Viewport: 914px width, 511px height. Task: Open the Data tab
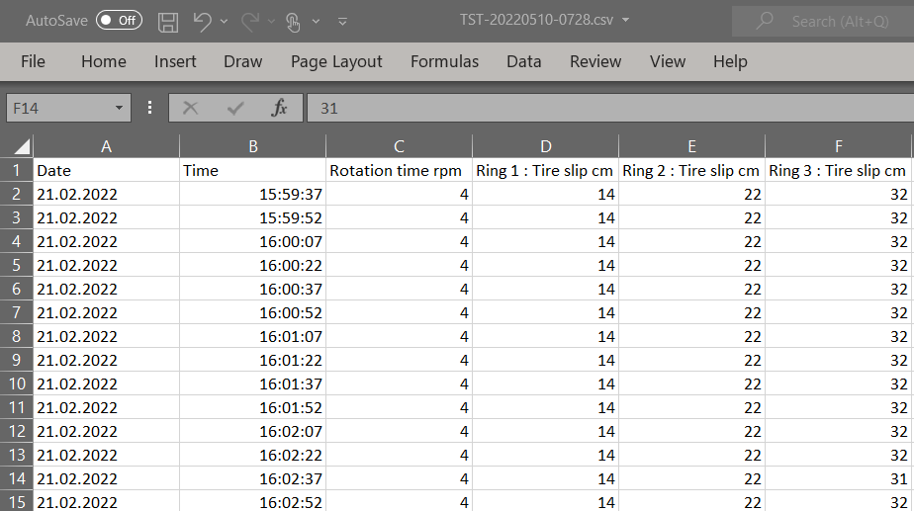click(x=523, y=61)
